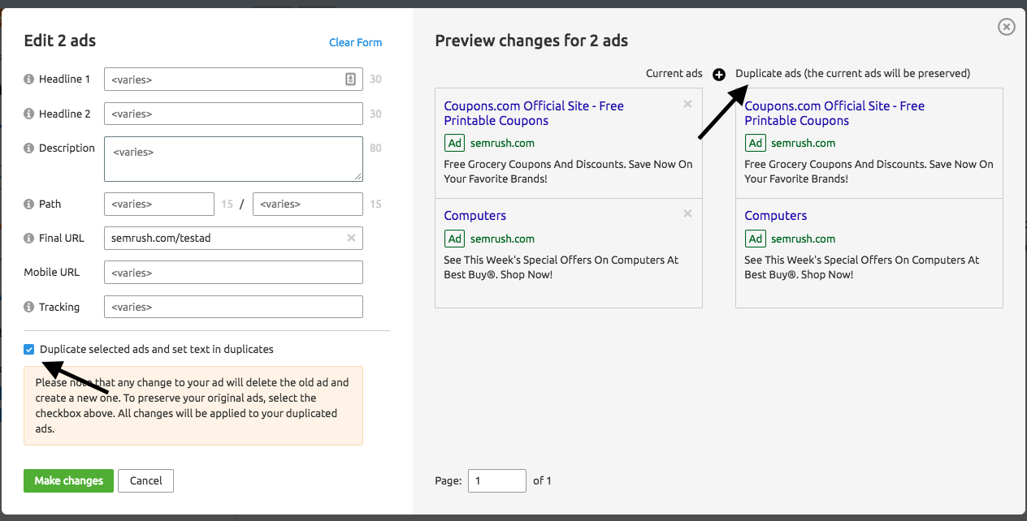Image resolution: width=1027 pixels, height=521 pixels.
Task: Open Coupons.com headline in Duplicate ads
Action: pyautogui.click(x=834, y=114)
